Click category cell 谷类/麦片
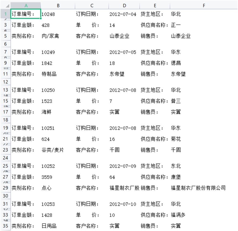238x231 pixels. (58, 150)
